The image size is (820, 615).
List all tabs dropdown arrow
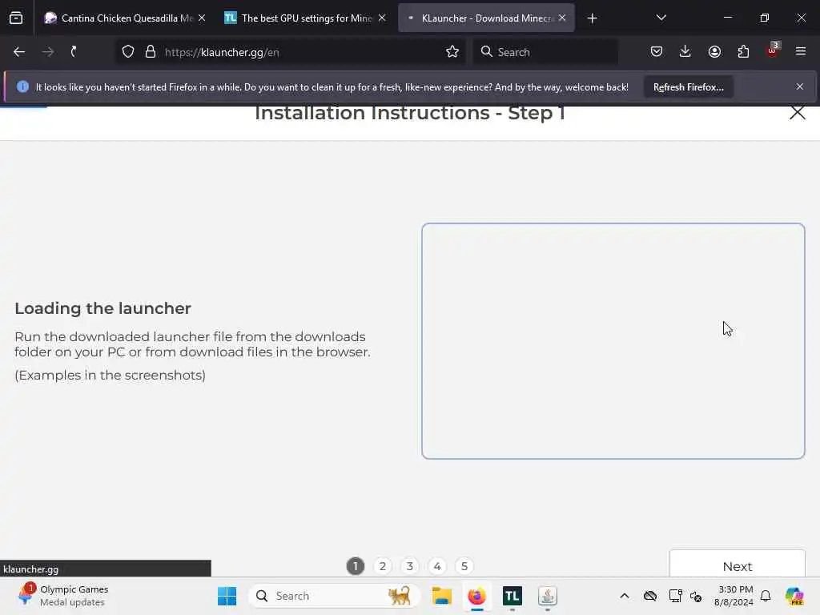point(661,18)
